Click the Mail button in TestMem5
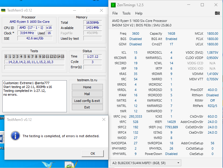The height and width of the screenshot is (168, 223). [x=87, y=94]
